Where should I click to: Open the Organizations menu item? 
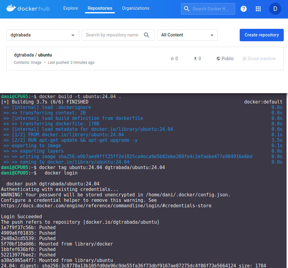135,8
